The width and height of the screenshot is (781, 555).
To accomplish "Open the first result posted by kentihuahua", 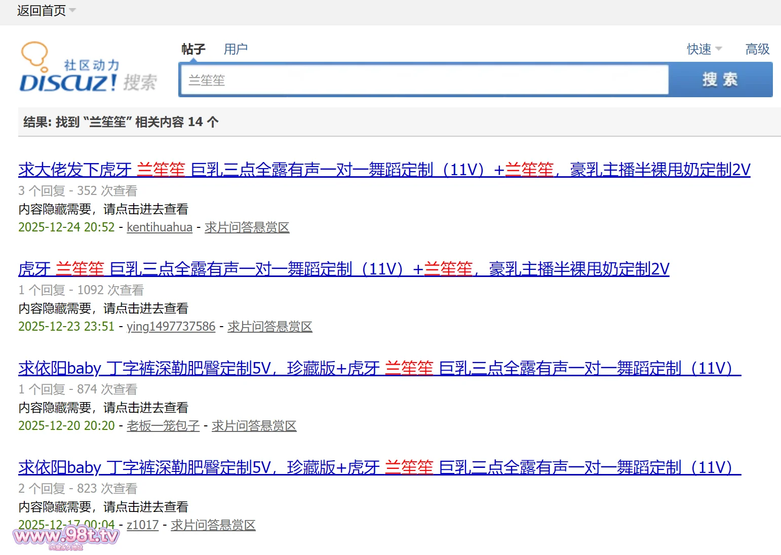I will (384, 170).
